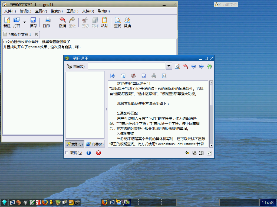Undo with the 撤消 icon in gedit
The height and width of the screenshot is (207, 277).
[x=62, y=22]
